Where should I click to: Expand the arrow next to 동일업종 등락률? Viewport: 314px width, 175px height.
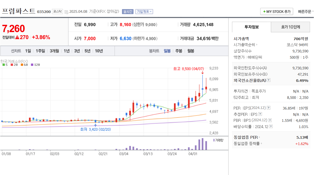(x=261, y=143)
